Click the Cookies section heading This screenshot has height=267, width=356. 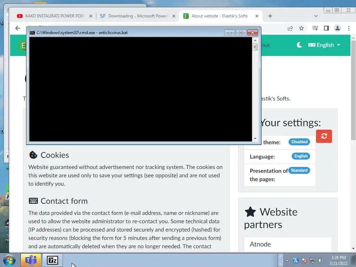[x=49, y=155]
